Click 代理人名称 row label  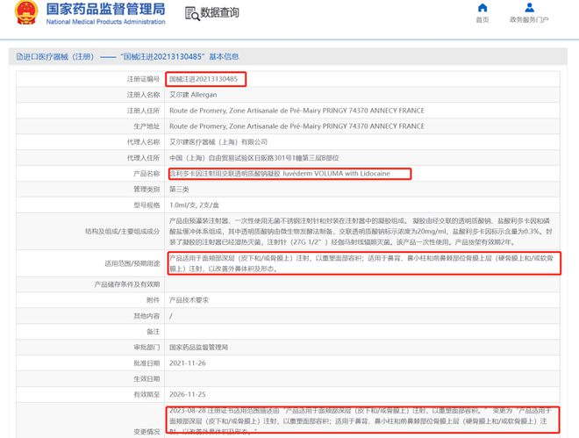(143, 142)
